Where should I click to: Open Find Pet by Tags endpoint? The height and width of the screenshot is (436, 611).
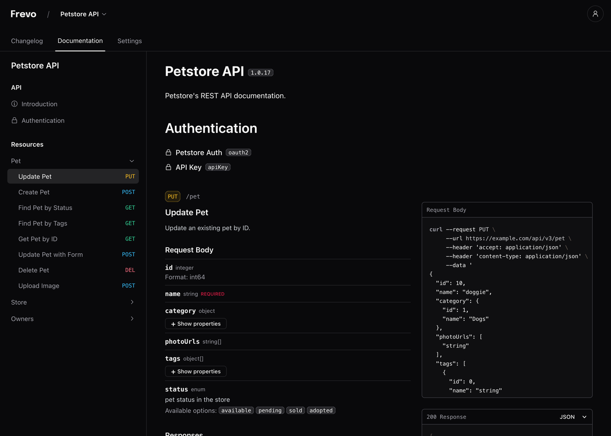click(73, 223)
